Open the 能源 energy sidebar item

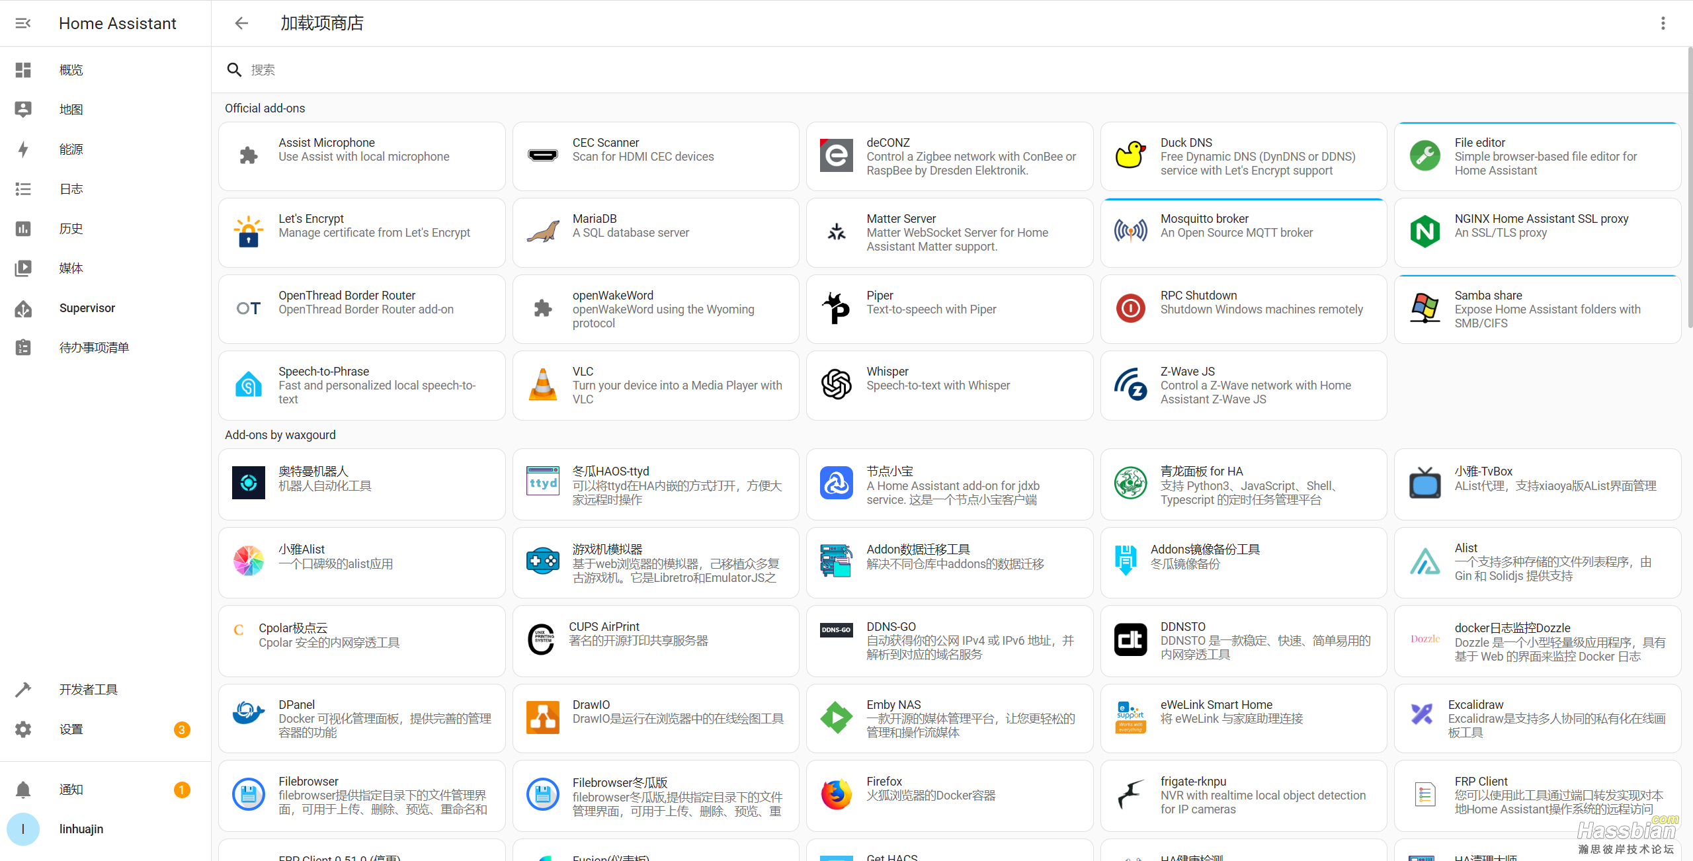click(71, 149)
